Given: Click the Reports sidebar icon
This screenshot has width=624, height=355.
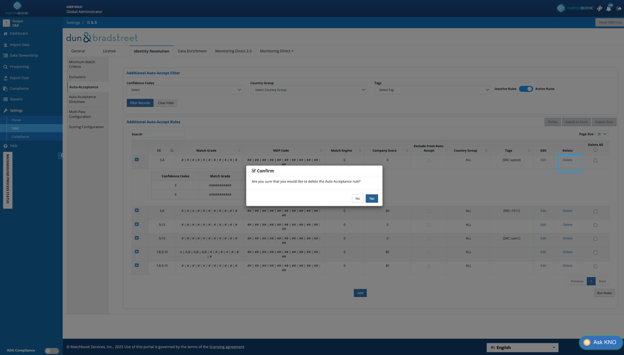Looking at the screenshot, I should tap(5, 99).
